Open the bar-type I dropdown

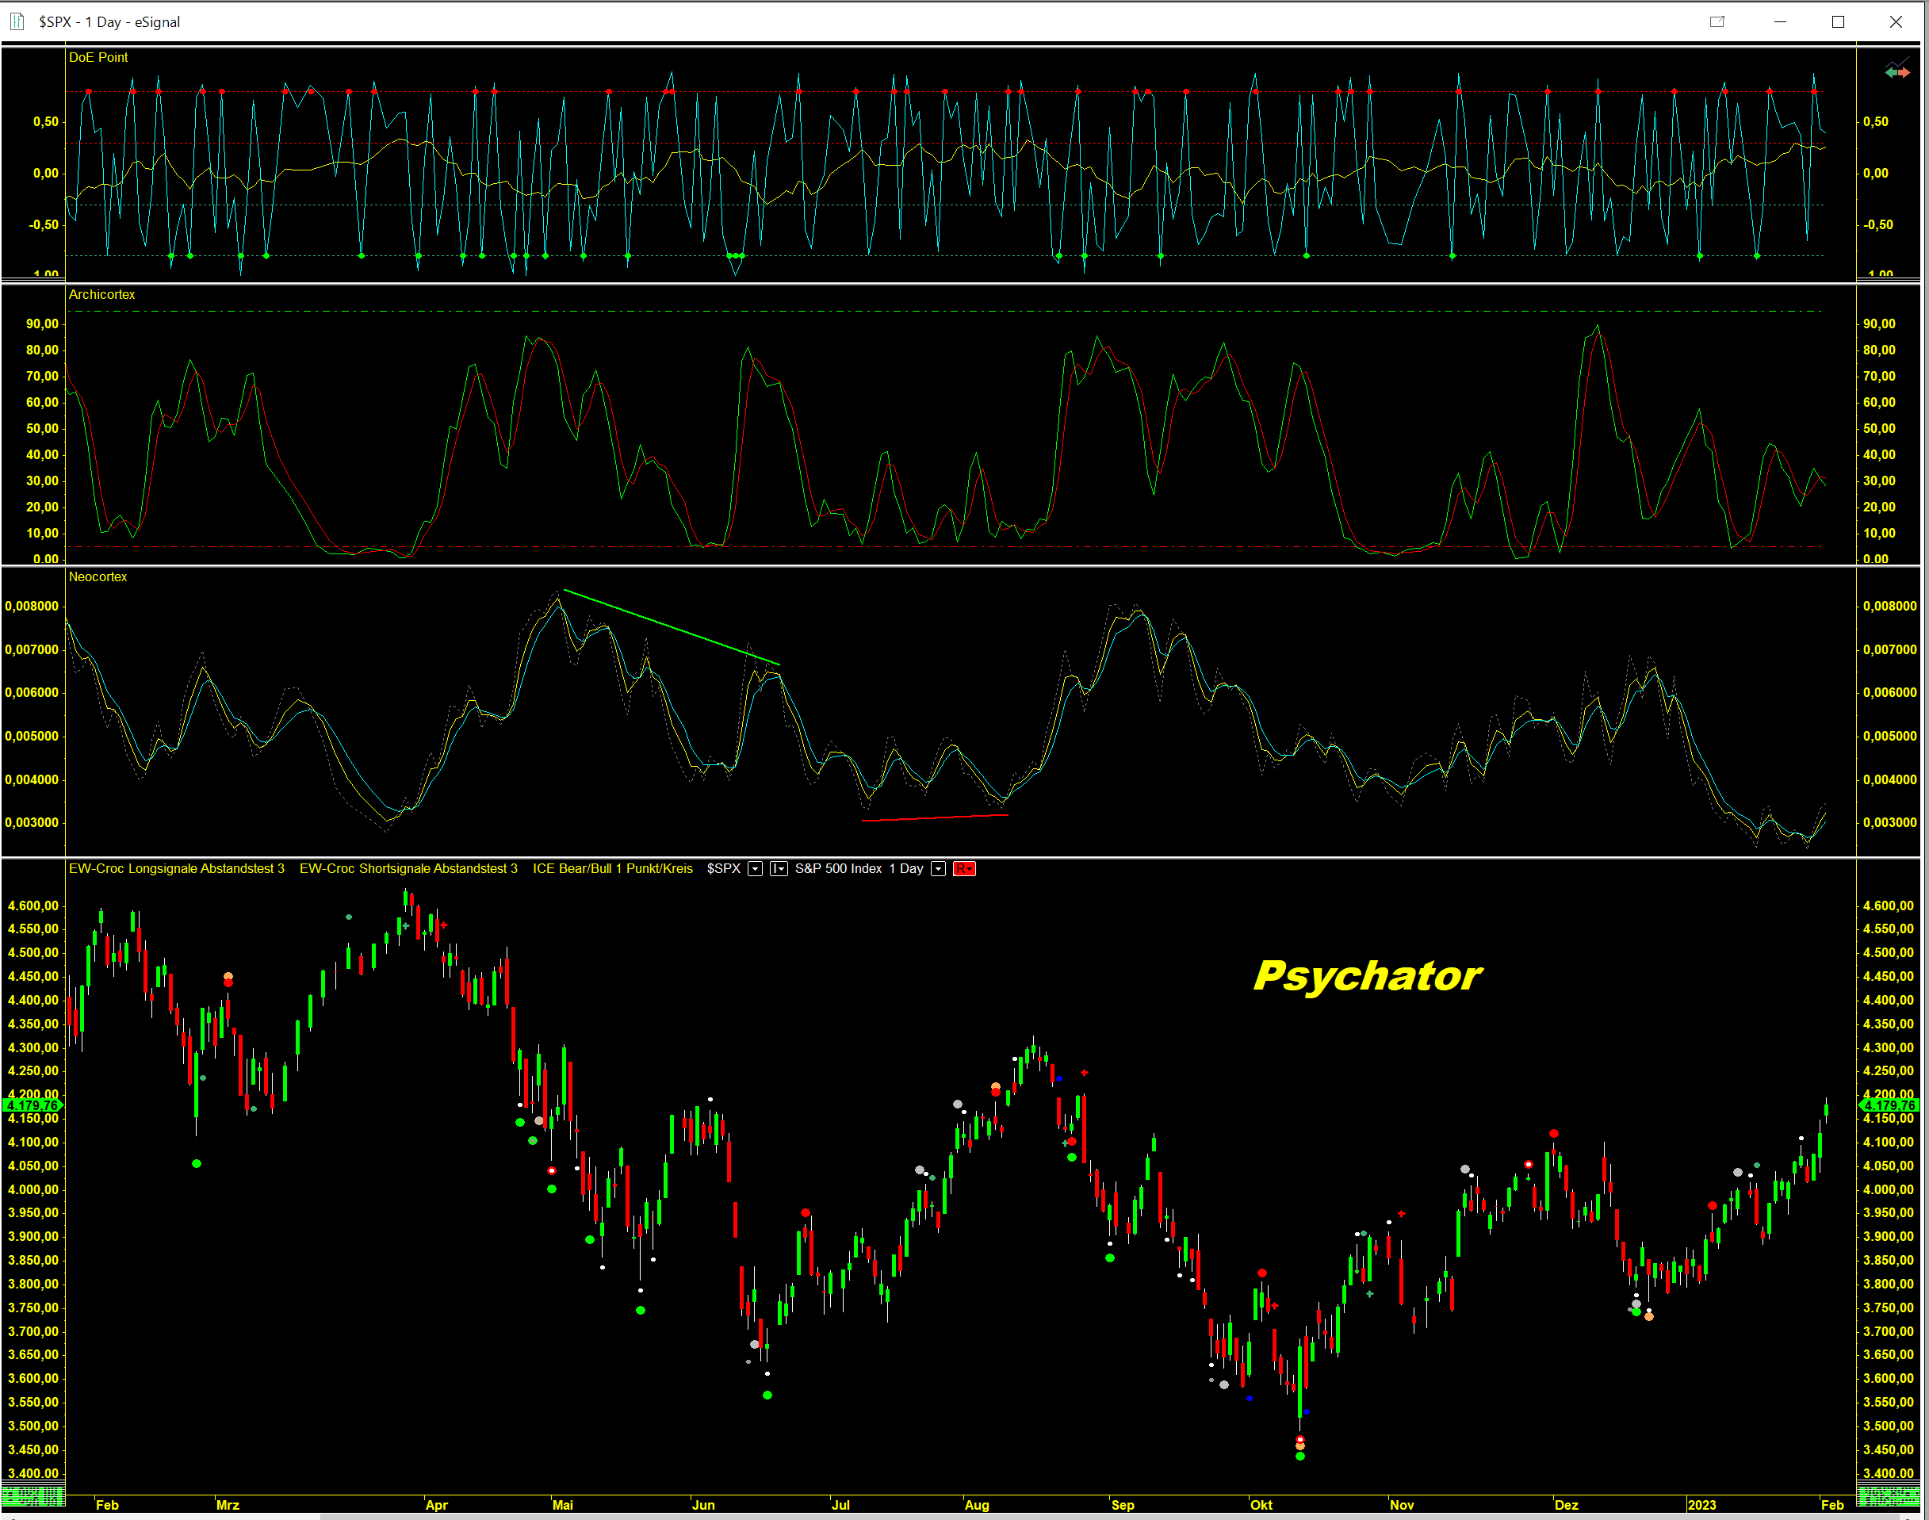(x=779, y=868)
